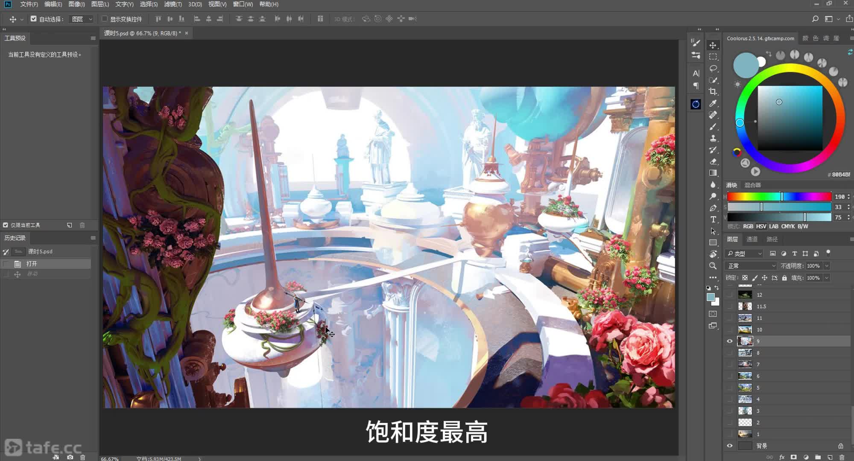Toggle Current Tool Only checkbox

coord(6,225)
